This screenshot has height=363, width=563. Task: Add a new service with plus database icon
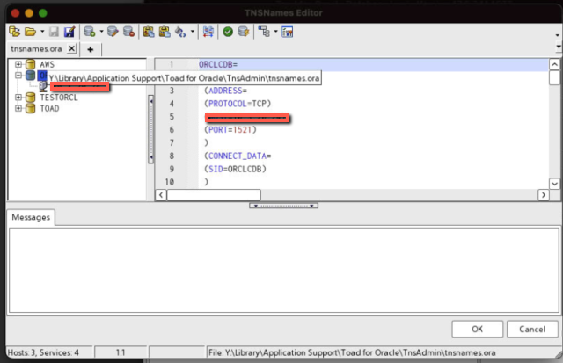click(90, 32)
